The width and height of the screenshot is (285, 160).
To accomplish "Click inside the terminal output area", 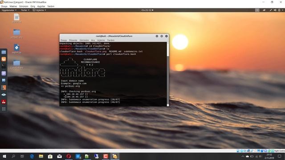I will pos(113,74).
